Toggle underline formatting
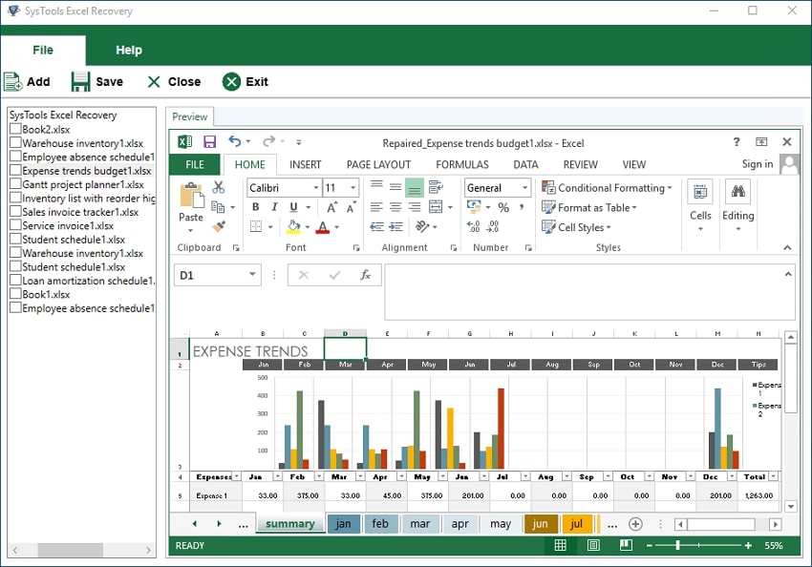This screenshot has width=812, height=567. (x=291, y=207)
